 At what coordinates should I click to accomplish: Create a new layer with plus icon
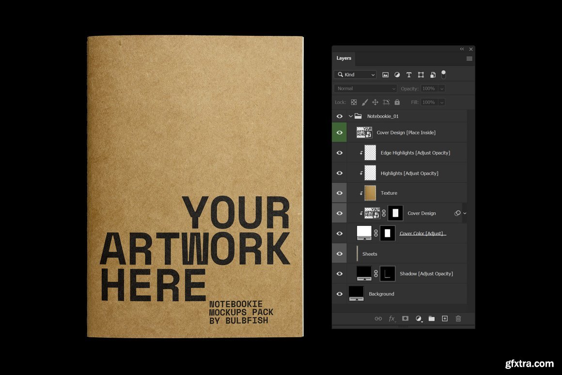tap(445, 318)
